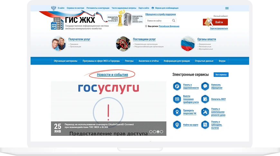Open 'Реестры' navigation tab

129,61
